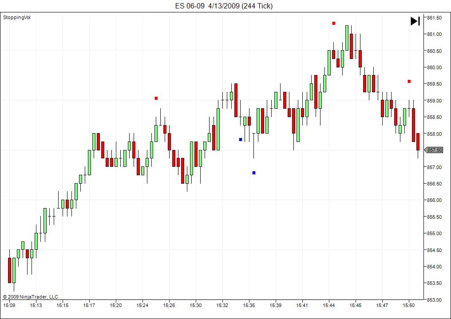
Task: Click the 15:24 time axis label
Action: click(142, 305)
